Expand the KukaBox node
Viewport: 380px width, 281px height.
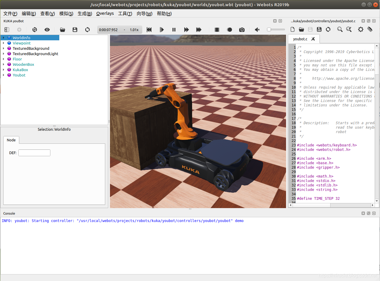[x=3, y=70]
